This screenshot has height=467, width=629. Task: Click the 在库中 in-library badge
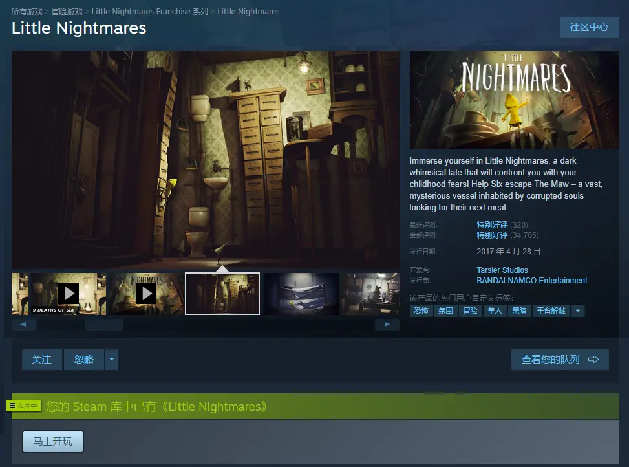pos(24,406)
